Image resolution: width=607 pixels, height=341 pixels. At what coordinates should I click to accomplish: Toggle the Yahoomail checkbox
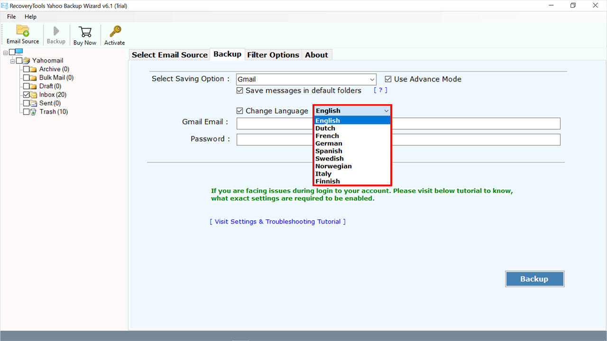coord(19,61)
